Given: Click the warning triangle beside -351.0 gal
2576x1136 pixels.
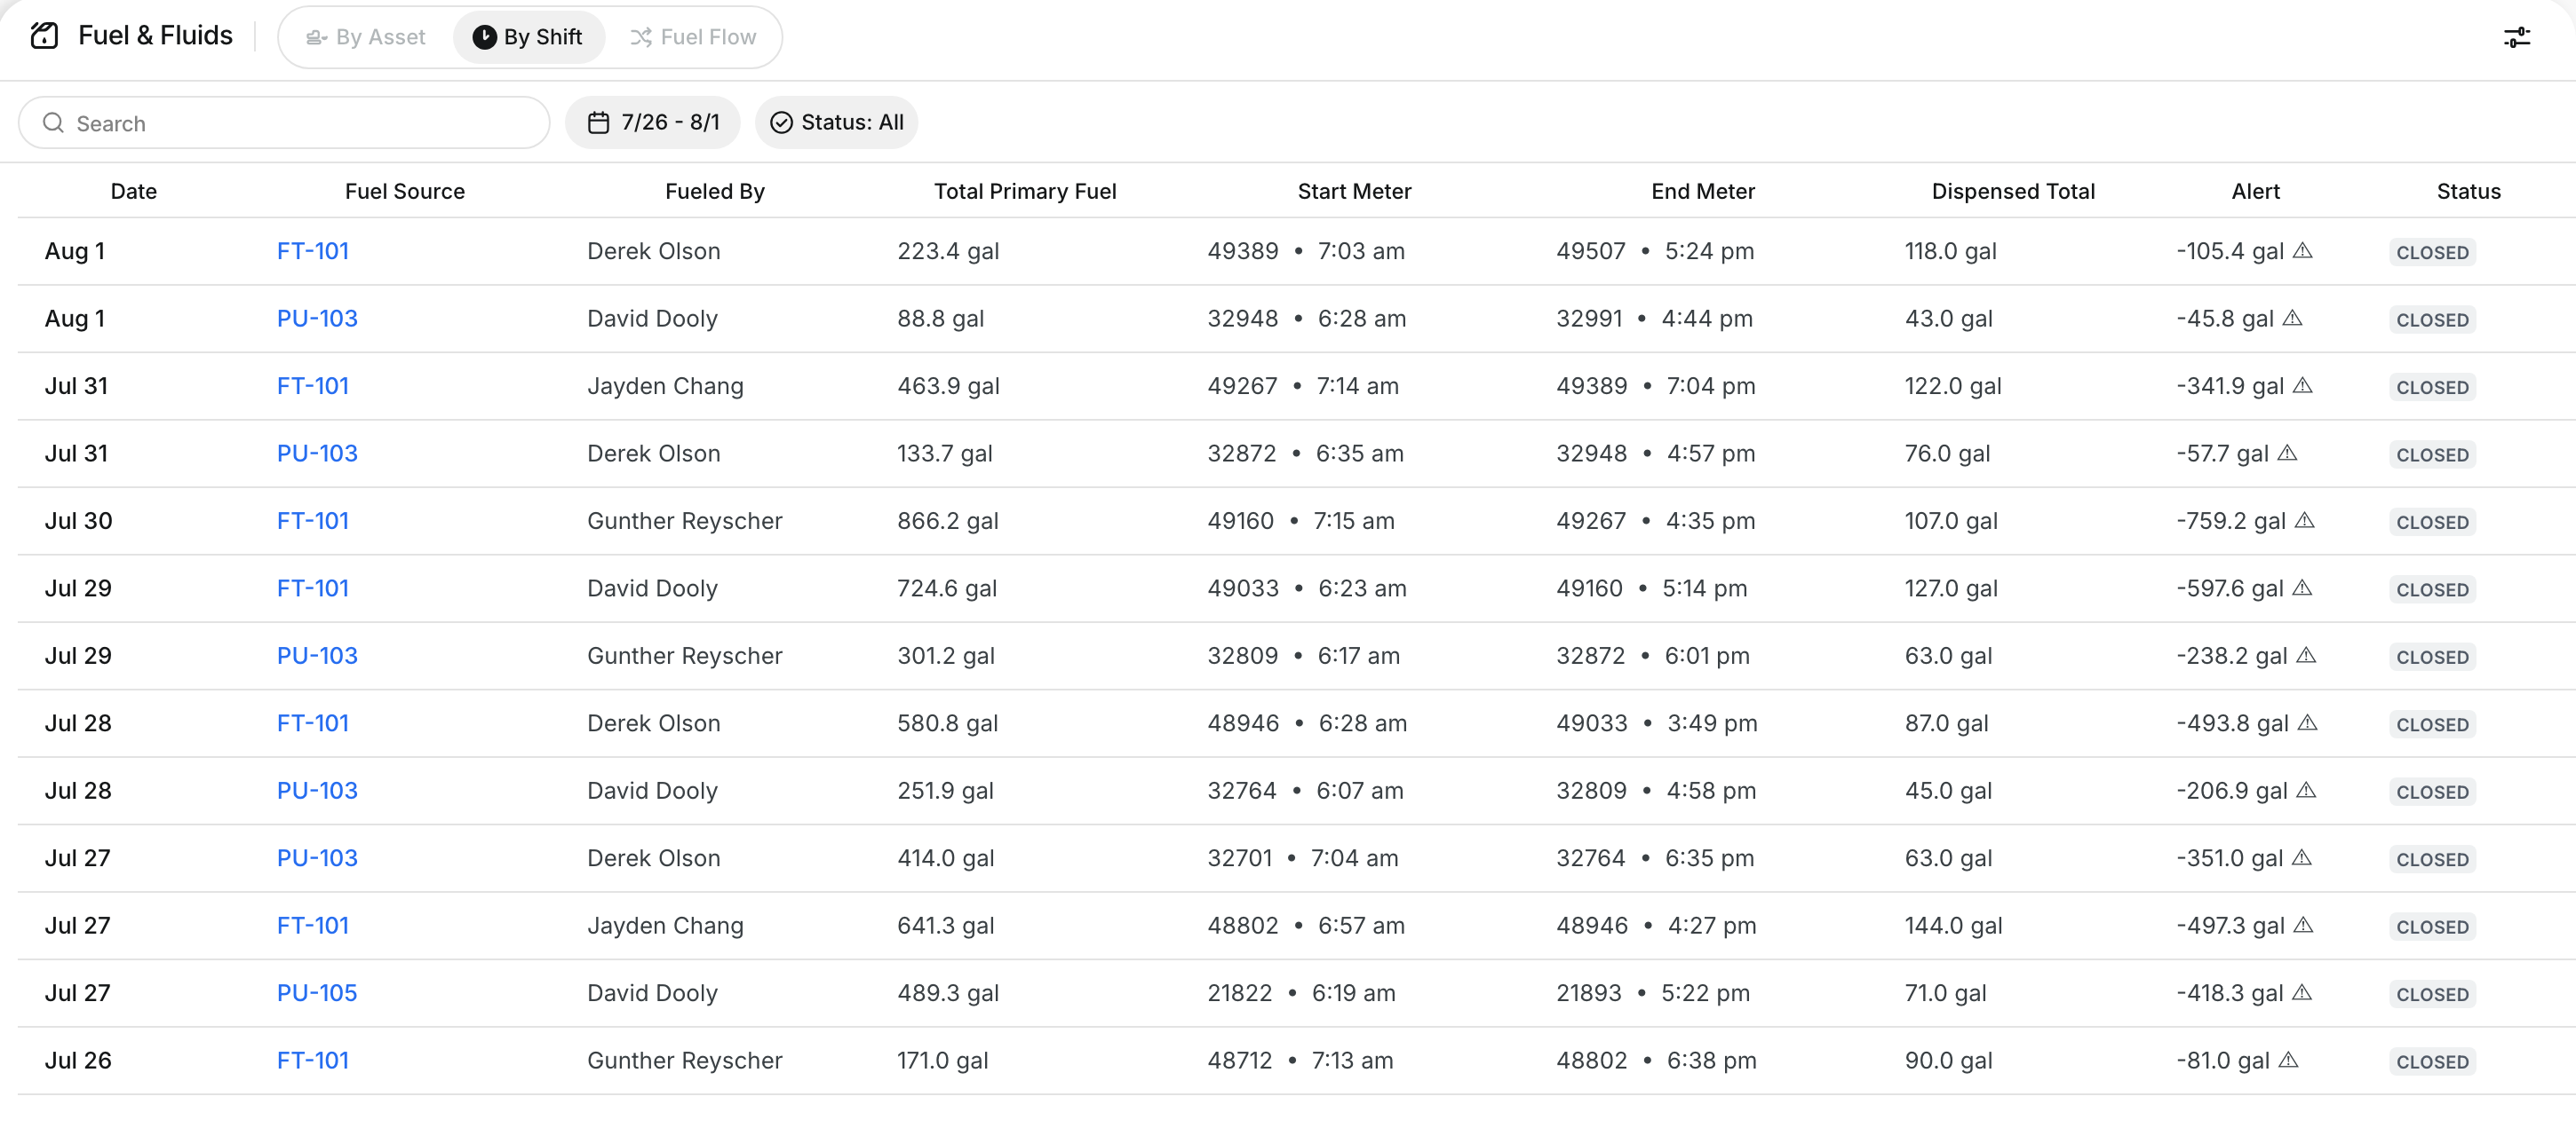Looking at the screenshot, I should tap(2301, 857).
